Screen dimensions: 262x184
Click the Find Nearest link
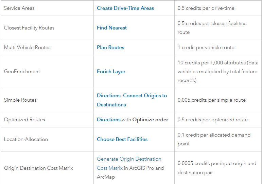point(111,28)
